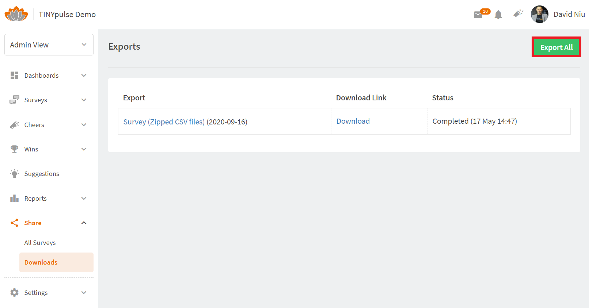Click the Dashboards grid icon
Viewport: 589px width, 308px height.
(x=14, y=76)
